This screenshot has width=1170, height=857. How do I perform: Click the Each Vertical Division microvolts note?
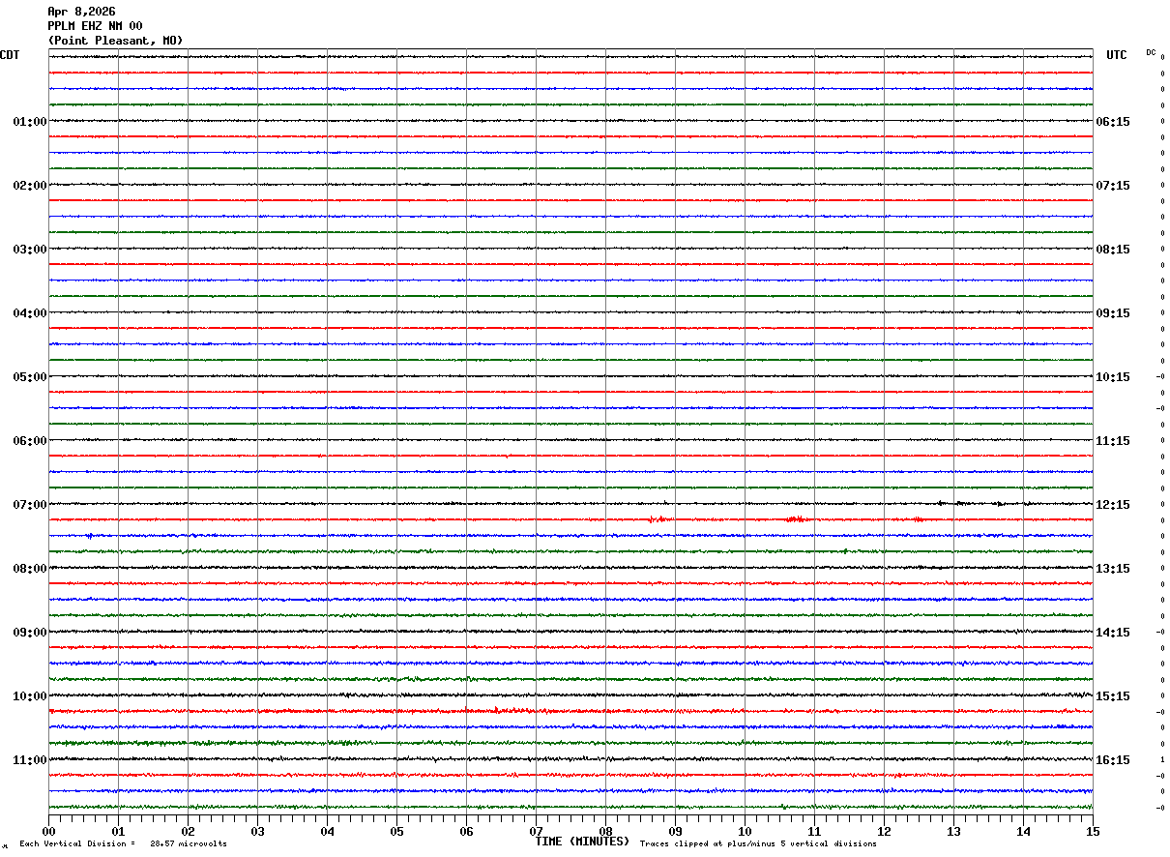click(x=123, y=844)
